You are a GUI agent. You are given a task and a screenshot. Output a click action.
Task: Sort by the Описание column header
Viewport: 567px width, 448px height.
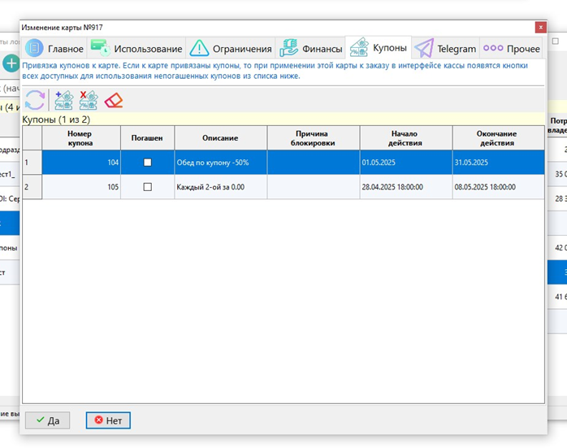point(220,138)
